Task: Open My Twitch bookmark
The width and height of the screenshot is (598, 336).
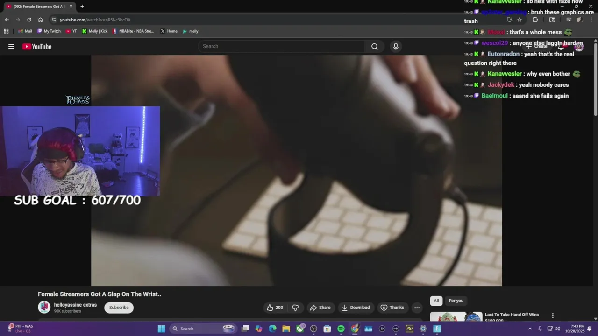Action: pos(49,31)
